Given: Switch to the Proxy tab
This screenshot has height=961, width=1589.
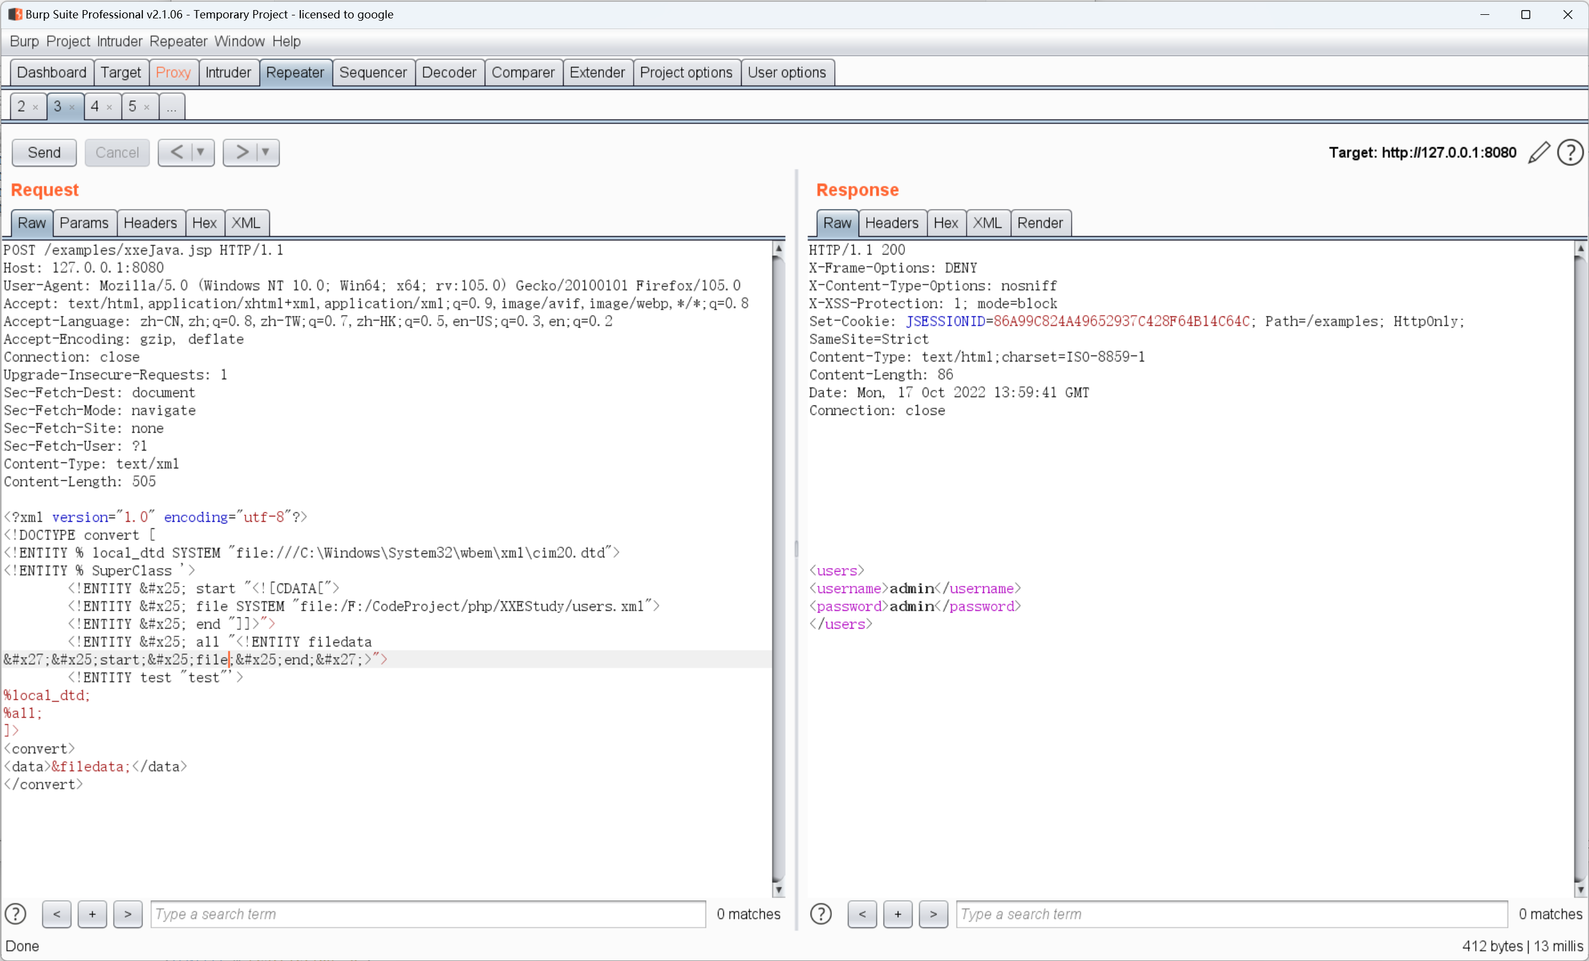Looking at the screenshot, I should (173, 72).
